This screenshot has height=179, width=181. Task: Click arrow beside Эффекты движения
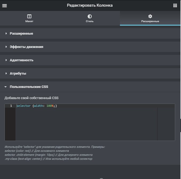6,47
